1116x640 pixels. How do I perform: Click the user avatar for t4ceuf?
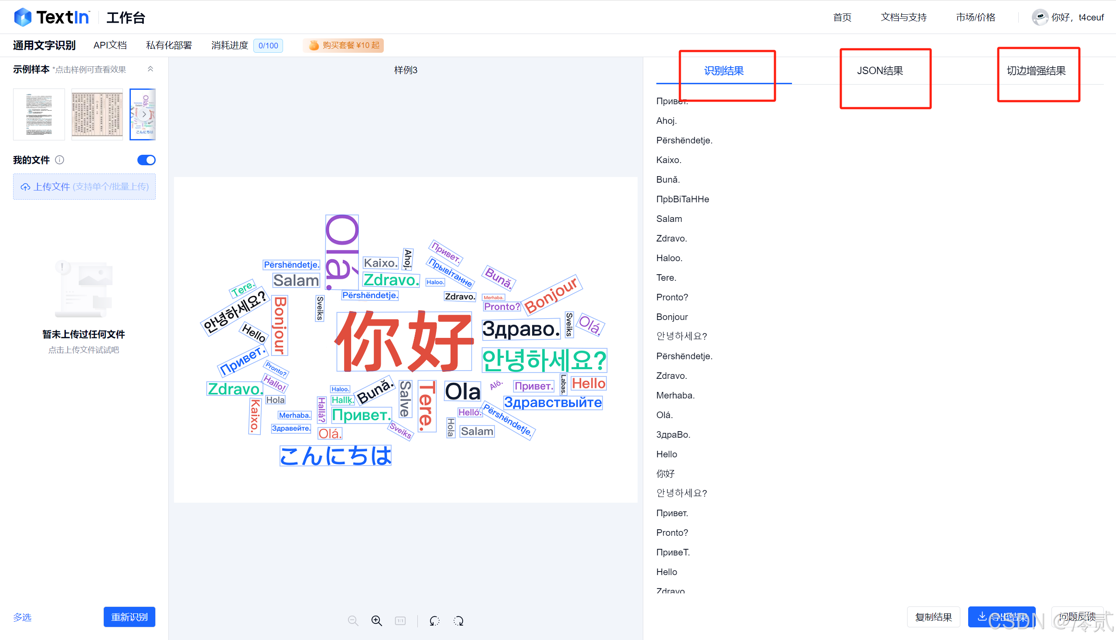pos(1041,17)
